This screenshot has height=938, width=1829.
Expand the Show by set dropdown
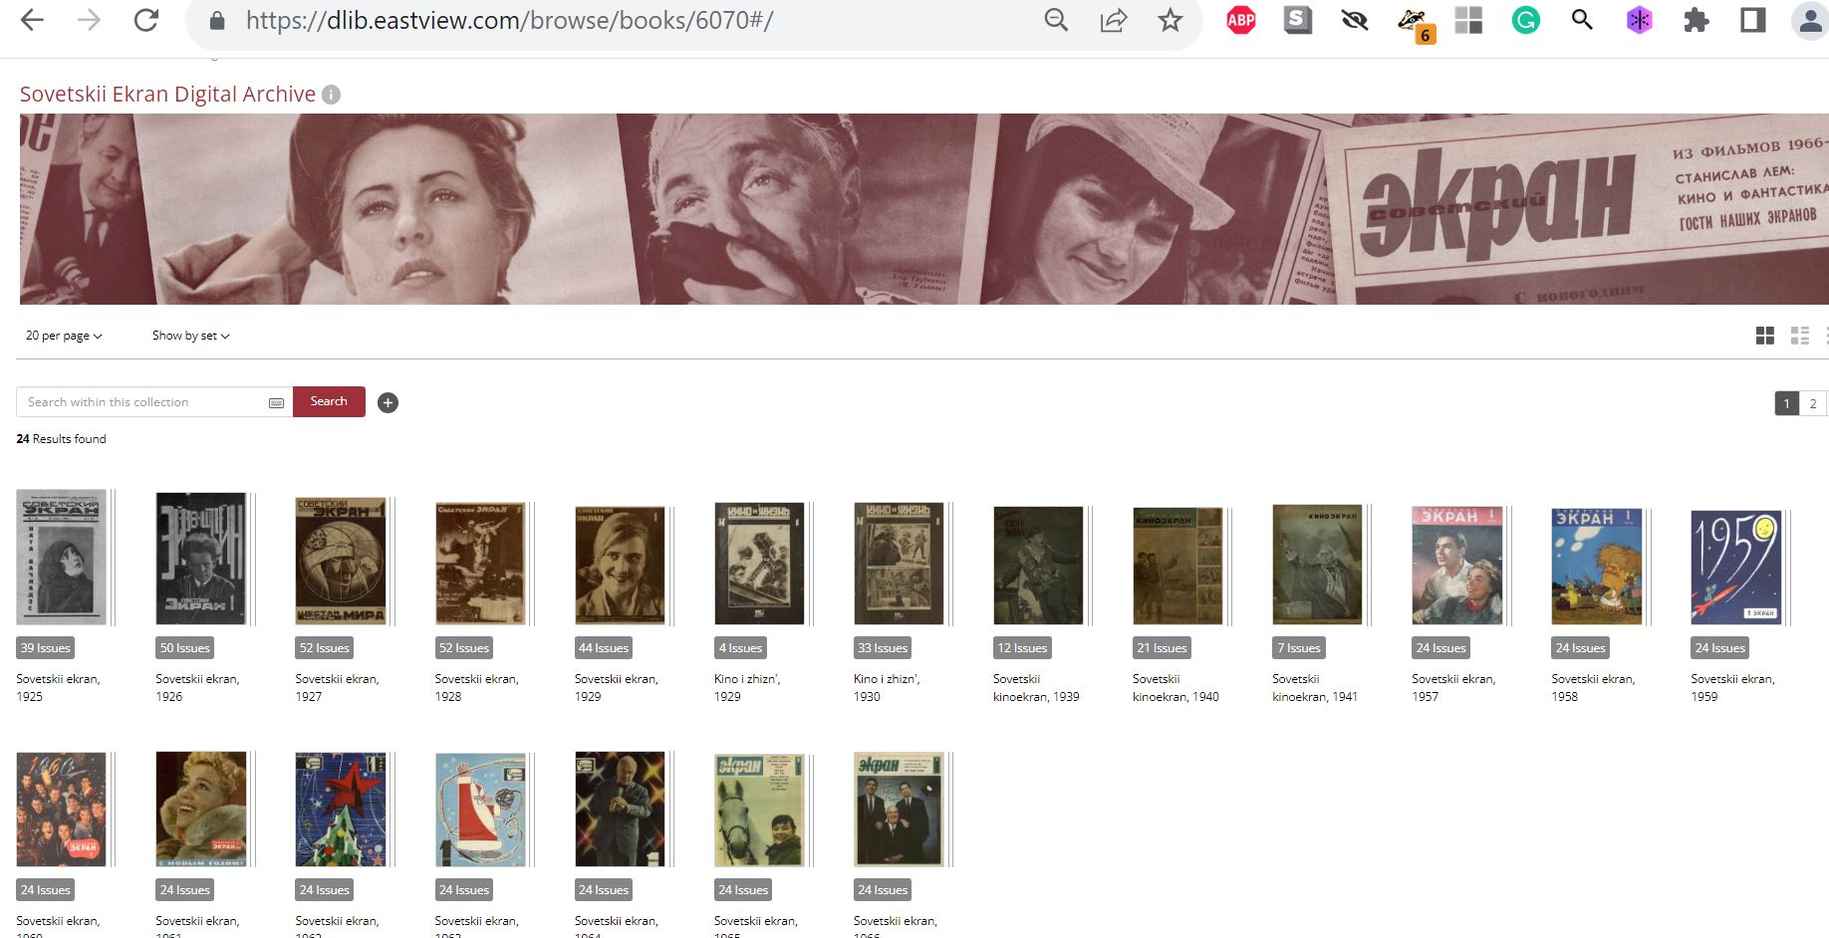[190, 336]
